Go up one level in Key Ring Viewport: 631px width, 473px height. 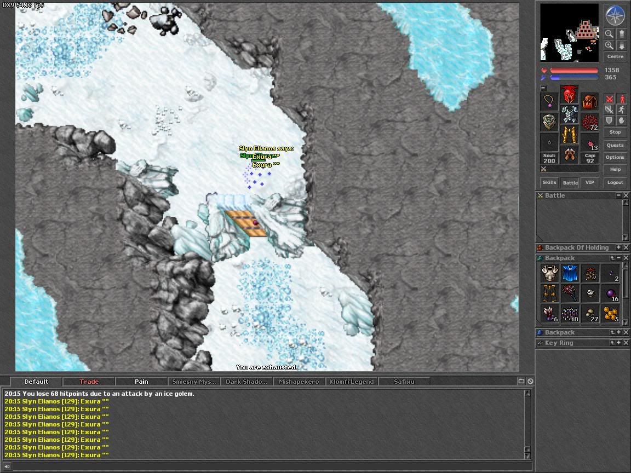point(612,343)
